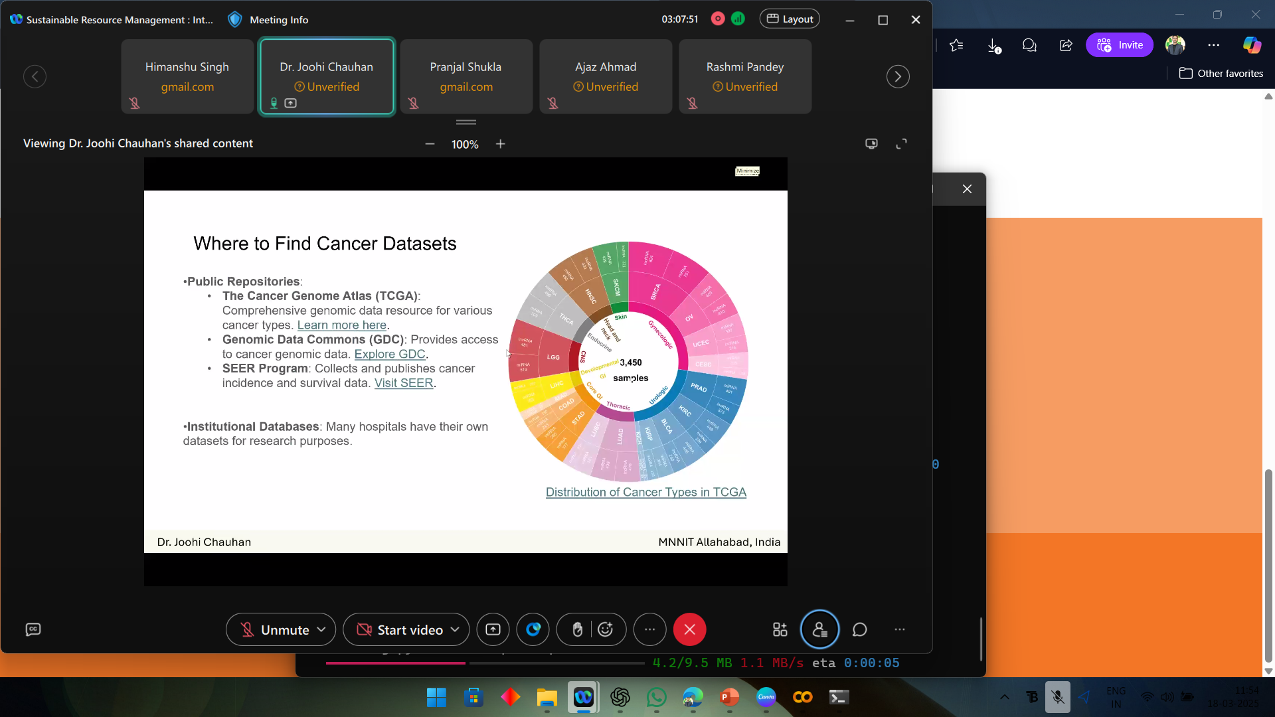Click the Minimize label on shared slide
The image size is (1275, 717).
747,171
